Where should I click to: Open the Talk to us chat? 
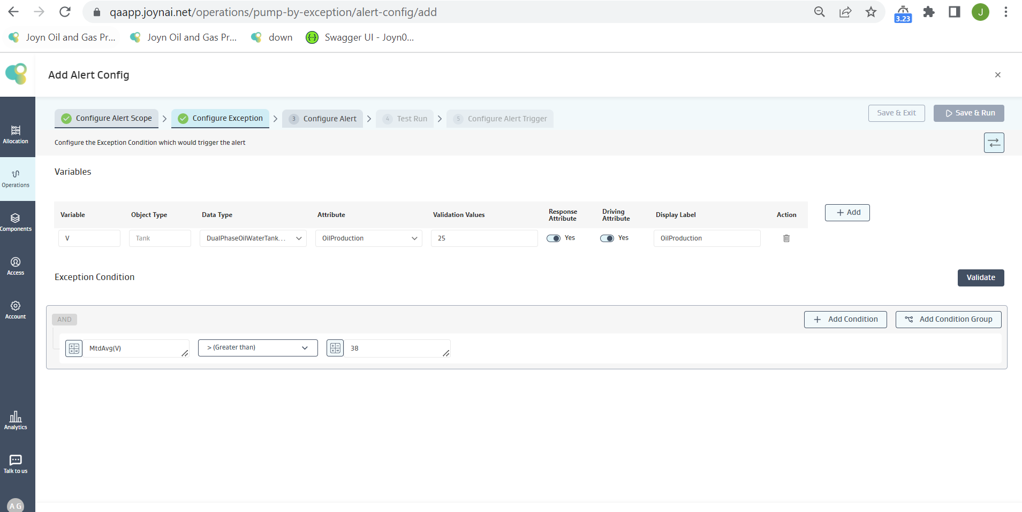coord(16,464)
